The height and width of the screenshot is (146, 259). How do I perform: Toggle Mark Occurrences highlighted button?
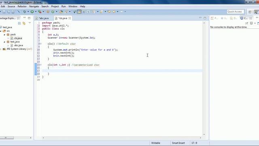[79, 12]
